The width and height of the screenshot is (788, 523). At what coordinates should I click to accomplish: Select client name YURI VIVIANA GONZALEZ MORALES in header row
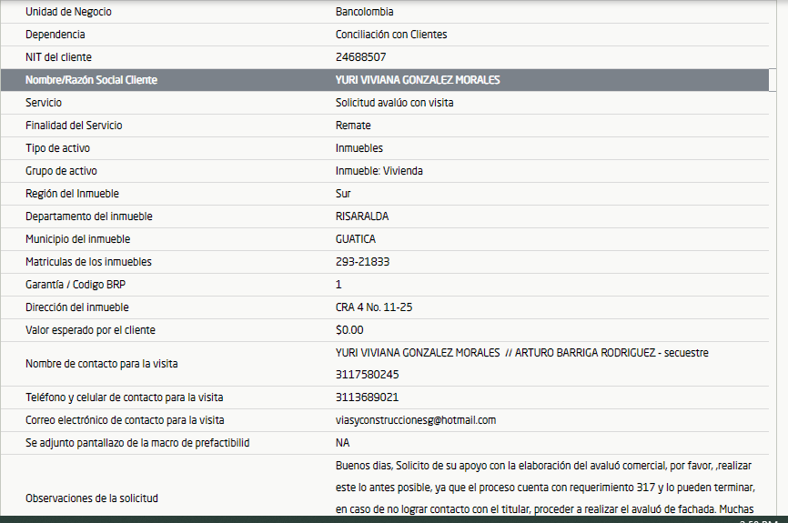click(x=418, y=80)
